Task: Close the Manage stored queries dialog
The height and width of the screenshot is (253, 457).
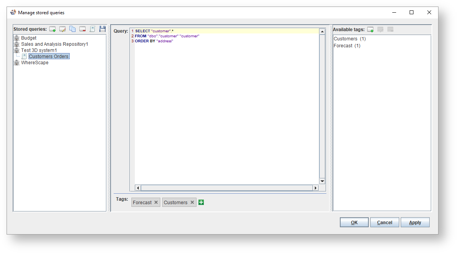Action: (x=429, y=12)
